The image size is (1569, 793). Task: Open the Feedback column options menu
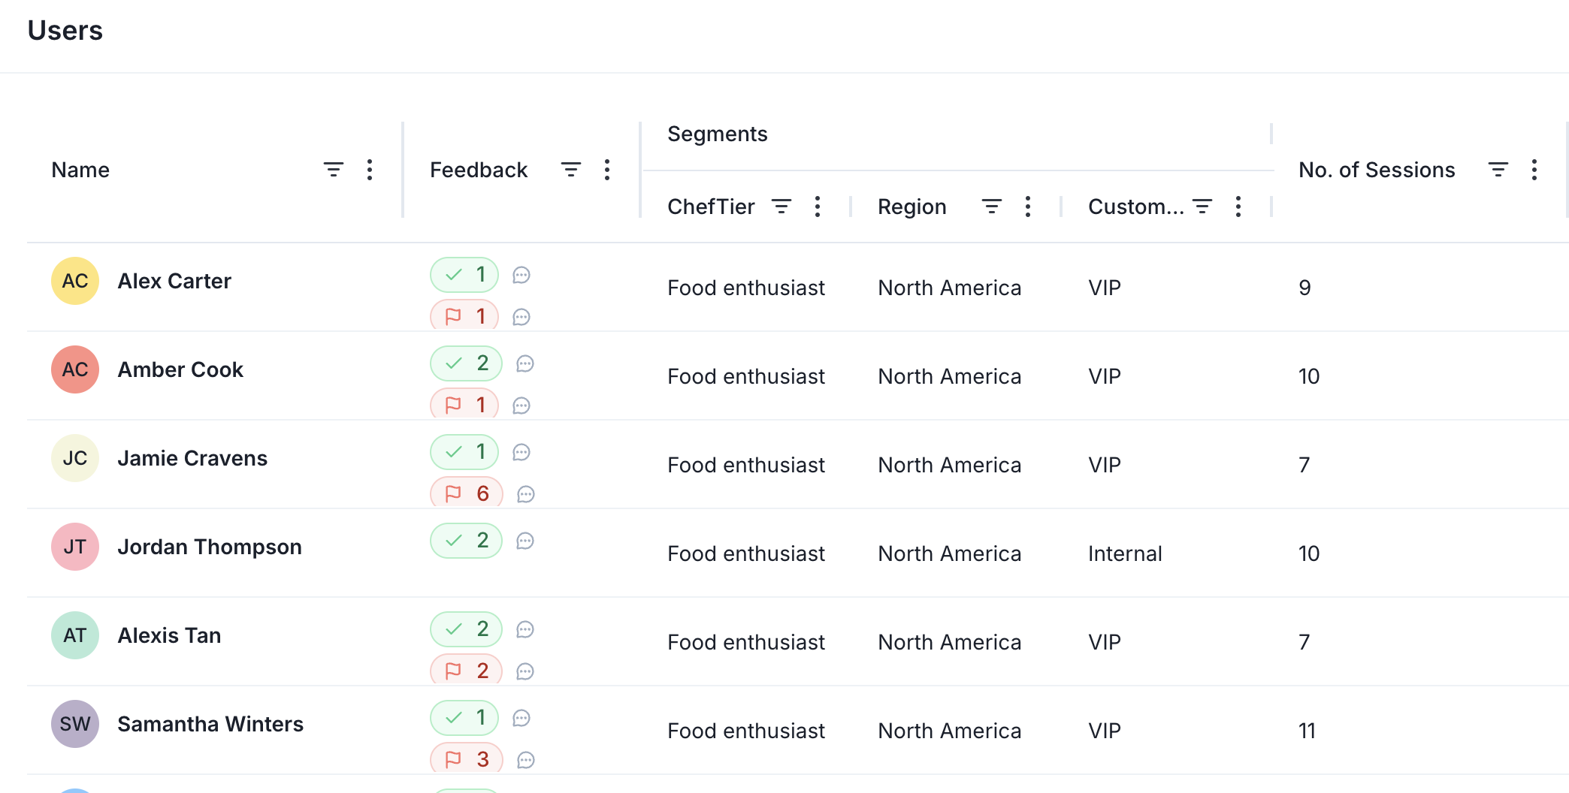point(607,170)
